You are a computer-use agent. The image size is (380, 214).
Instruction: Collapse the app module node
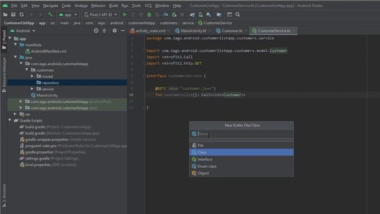10,38
